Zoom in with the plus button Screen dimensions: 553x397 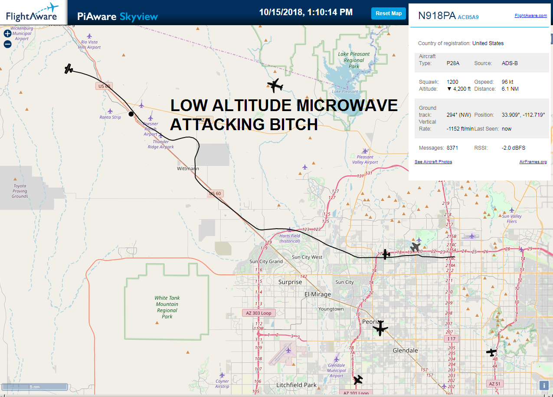(7, 33)
